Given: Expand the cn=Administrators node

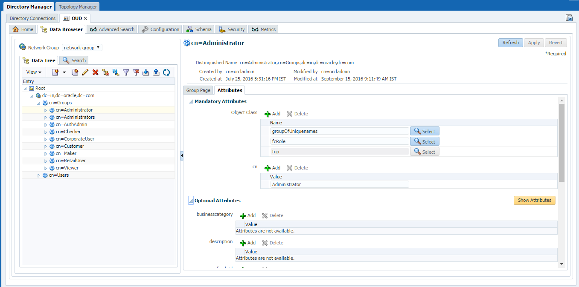Looking at the screenshot, I should coord(46,118).
